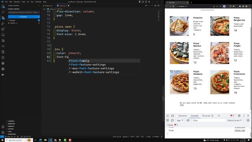The height and width of the screenshot is (142, 252).
Task: Click Windows Start button
Action: [2, 140]
